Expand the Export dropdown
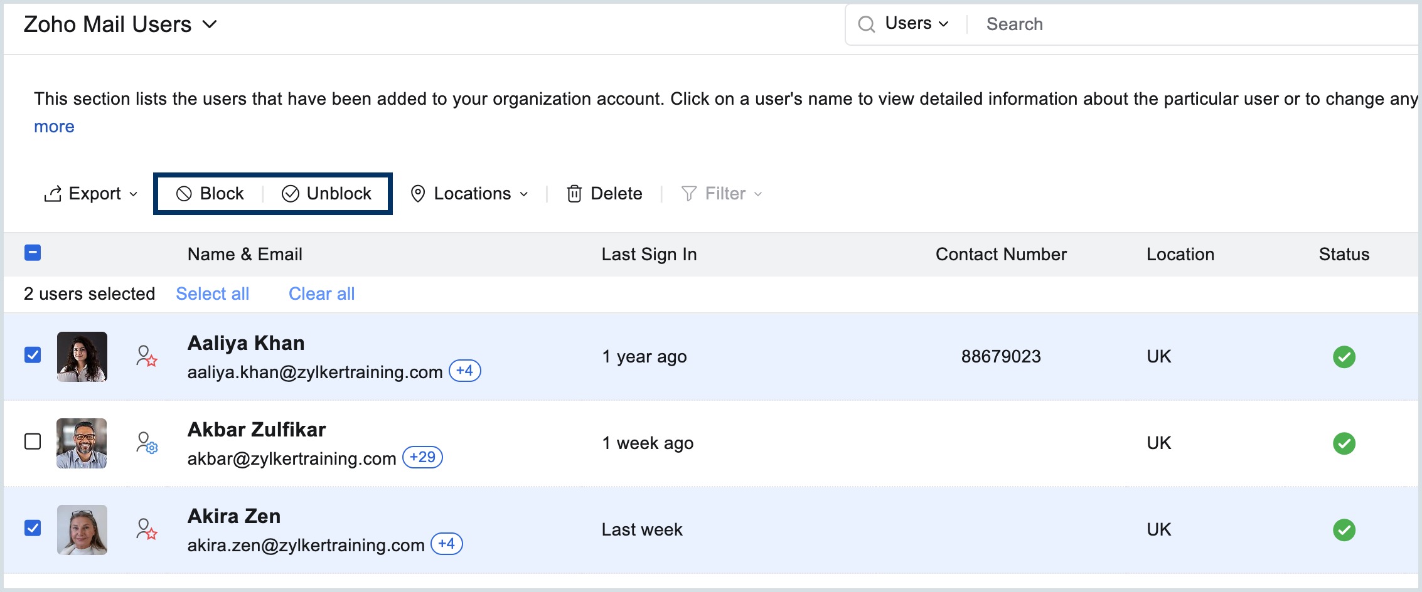This screenshot has width=1422, height=592. (91, 194)
